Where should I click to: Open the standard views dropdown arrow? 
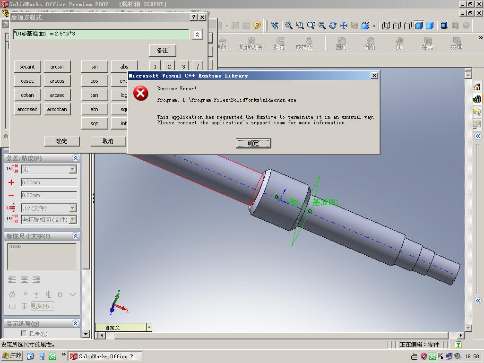(x=374, y=26)
